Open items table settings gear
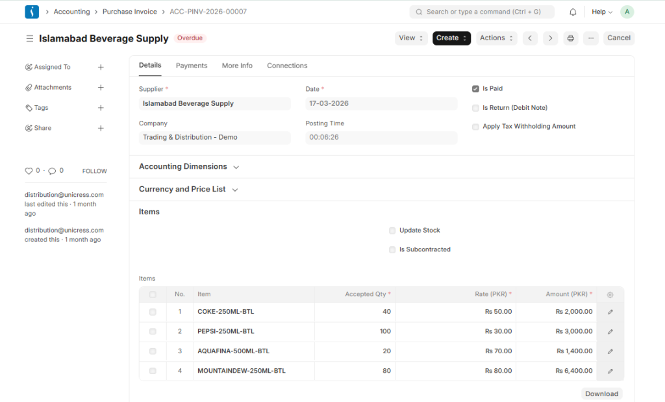The width and height of the screenshot is (665, 402). coord(610,295)
